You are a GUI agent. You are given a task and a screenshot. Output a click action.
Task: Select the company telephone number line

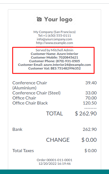(54, 36)
